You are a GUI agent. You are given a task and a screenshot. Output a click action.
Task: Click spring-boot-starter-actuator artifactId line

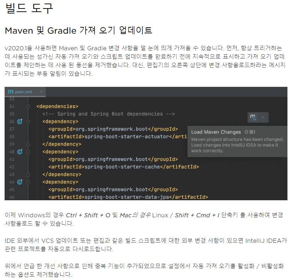[x=118, y=136]
